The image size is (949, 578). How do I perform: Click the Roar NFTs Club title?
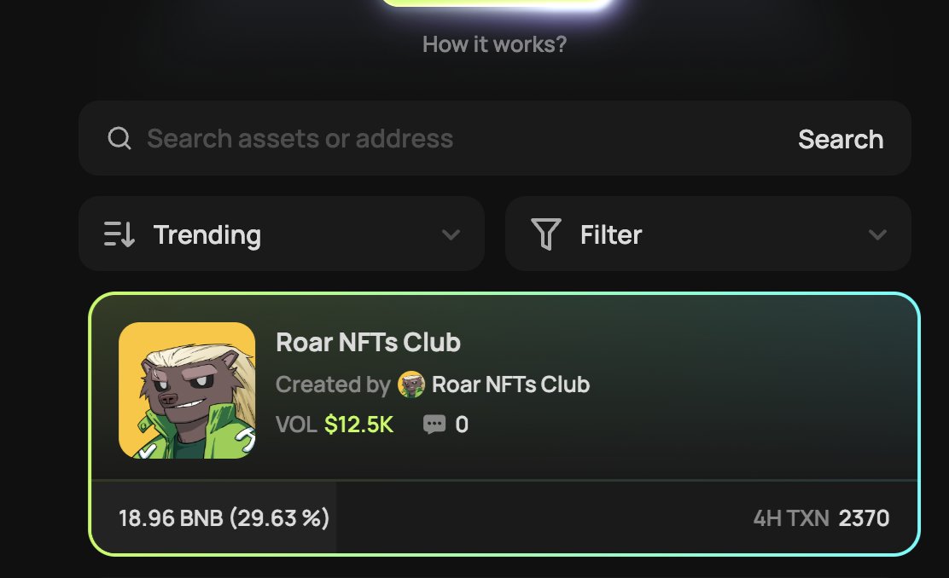point(368,342)
